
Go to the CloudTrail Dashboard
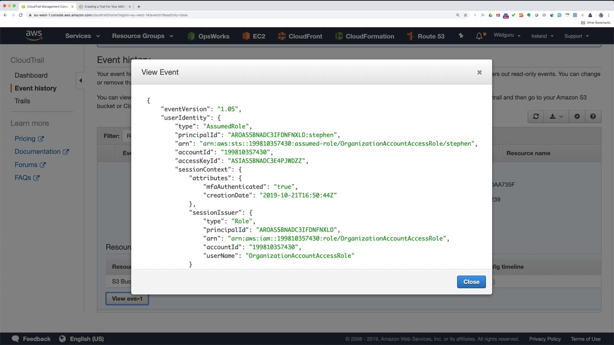click(31, 75)
